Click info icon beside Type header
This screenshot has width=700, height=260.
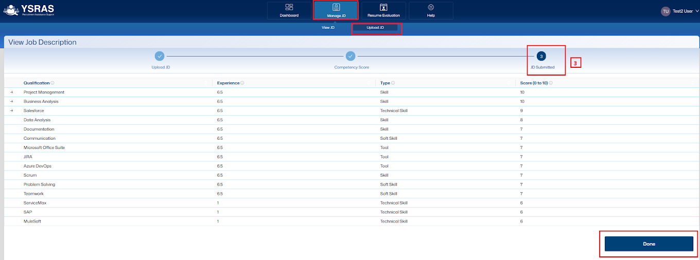(x=393, y=83)
